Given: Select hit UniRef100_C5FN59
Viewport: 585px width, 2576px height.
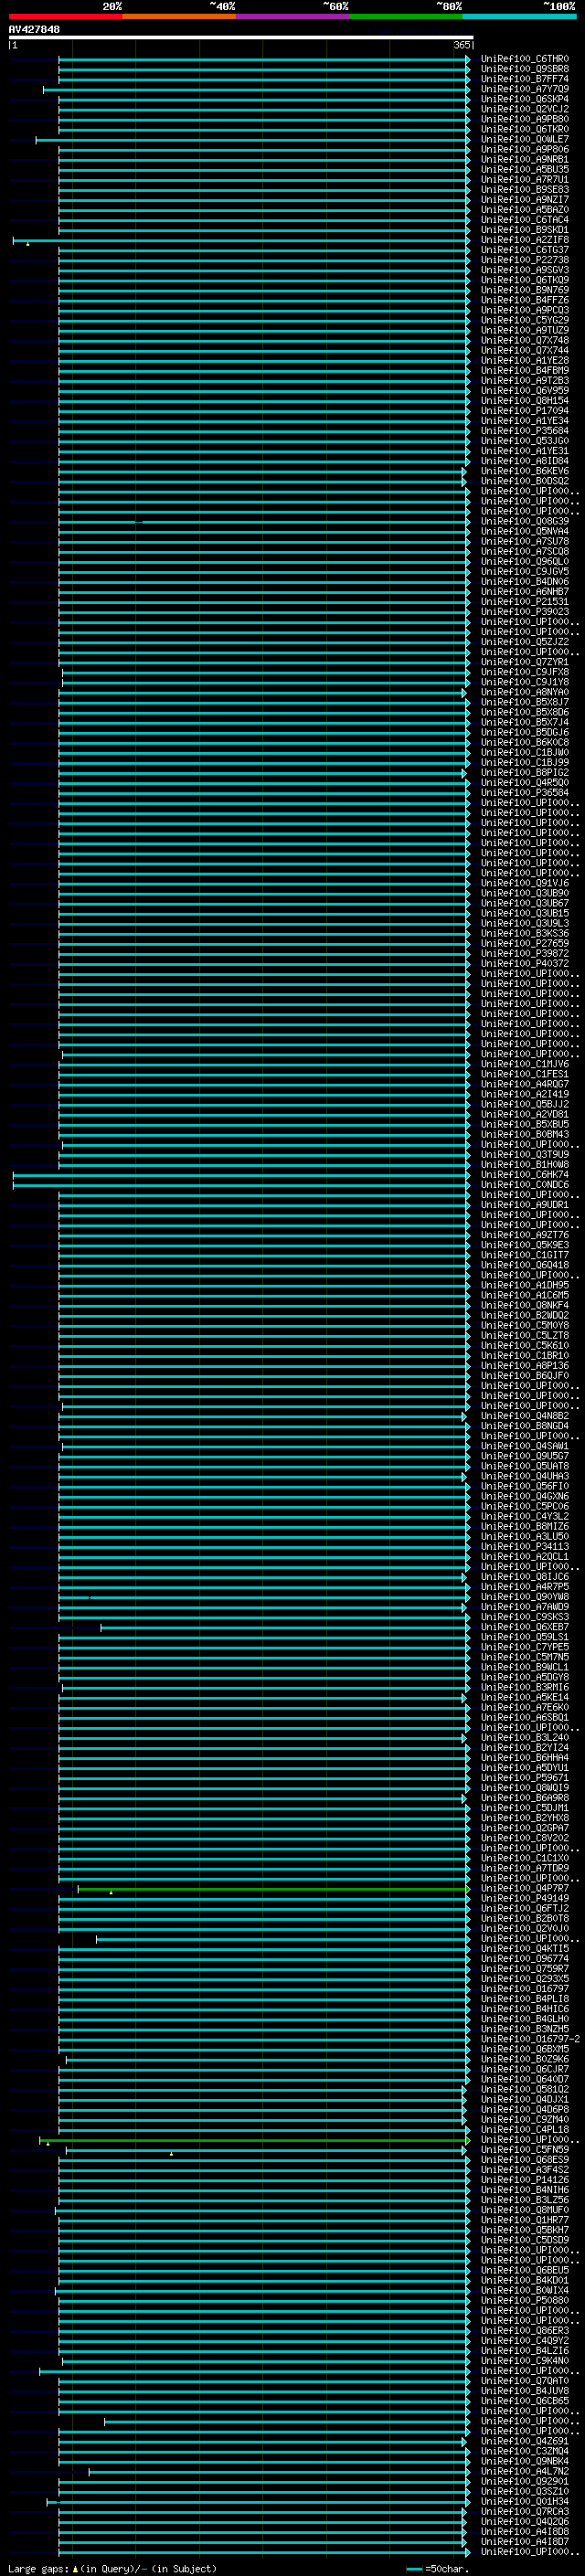Looking at the screenshot, I should point(525,2149).
